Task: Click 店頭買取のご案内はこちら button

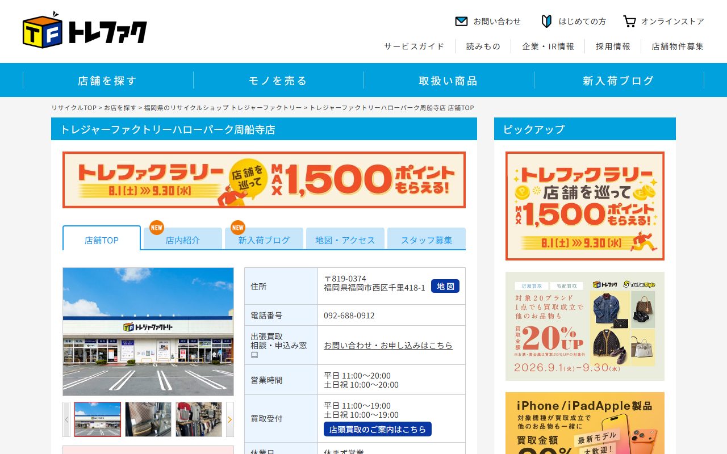Action: tap(378, 429)
